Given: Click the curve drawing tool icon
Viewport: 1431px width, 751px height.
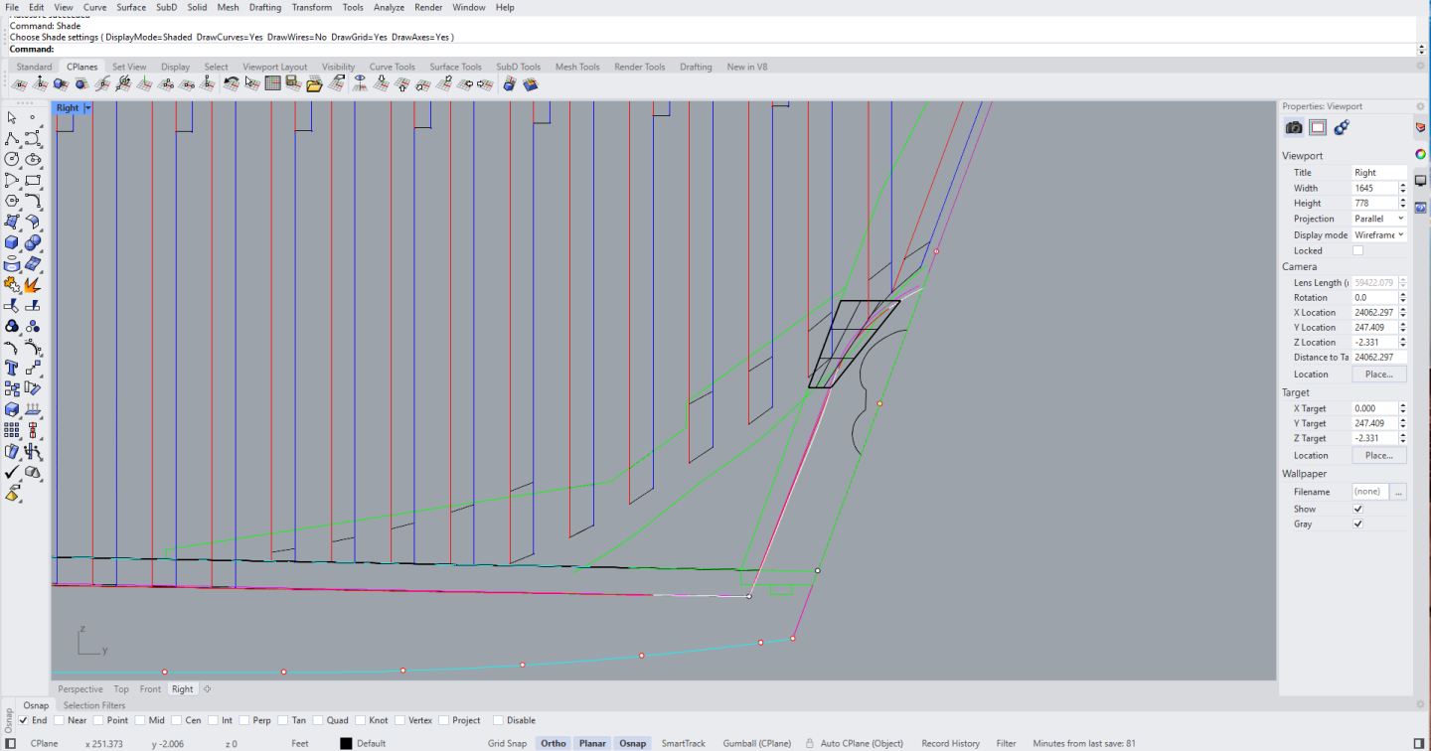Looking at the screenshot, I should coord(33,140).
